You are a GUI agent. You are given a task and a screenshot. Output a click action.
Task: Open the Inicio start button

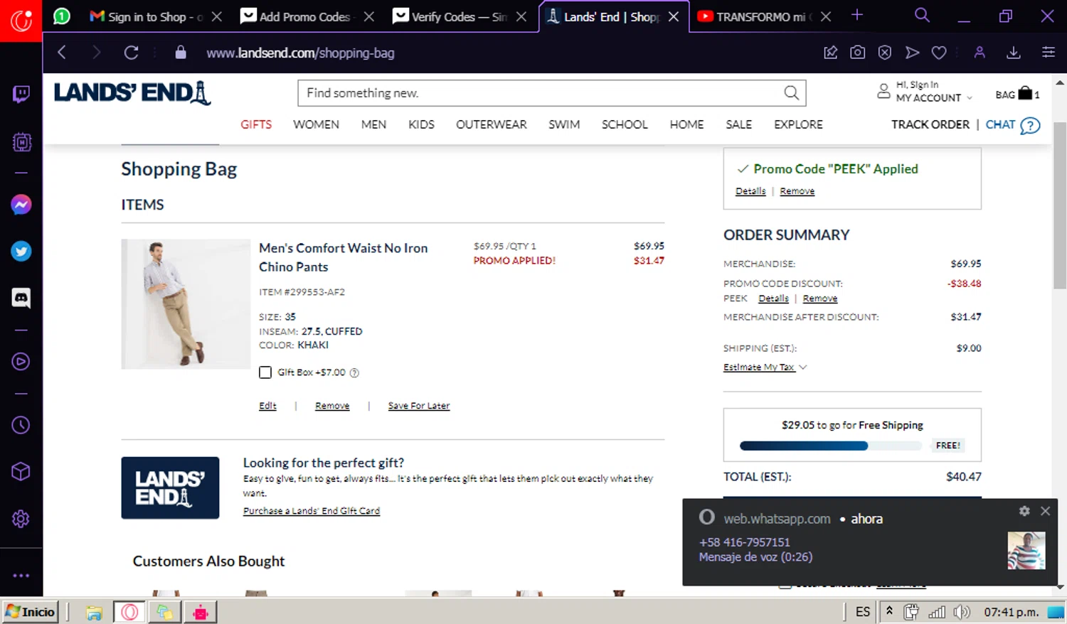coord(31,612)
